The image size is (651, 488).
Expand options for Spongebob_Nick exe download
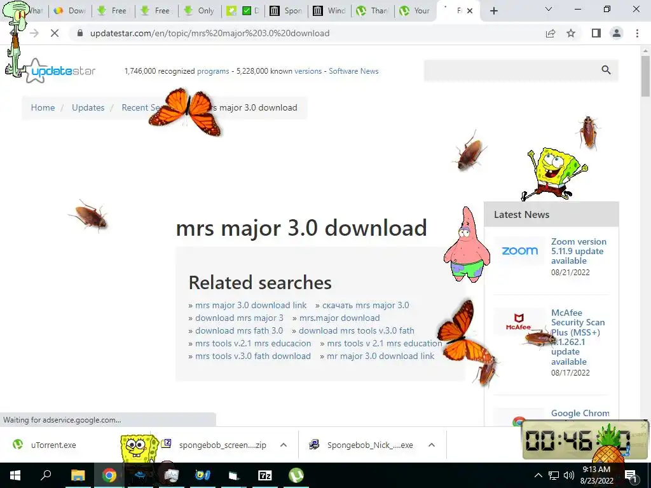pos(432,445)
